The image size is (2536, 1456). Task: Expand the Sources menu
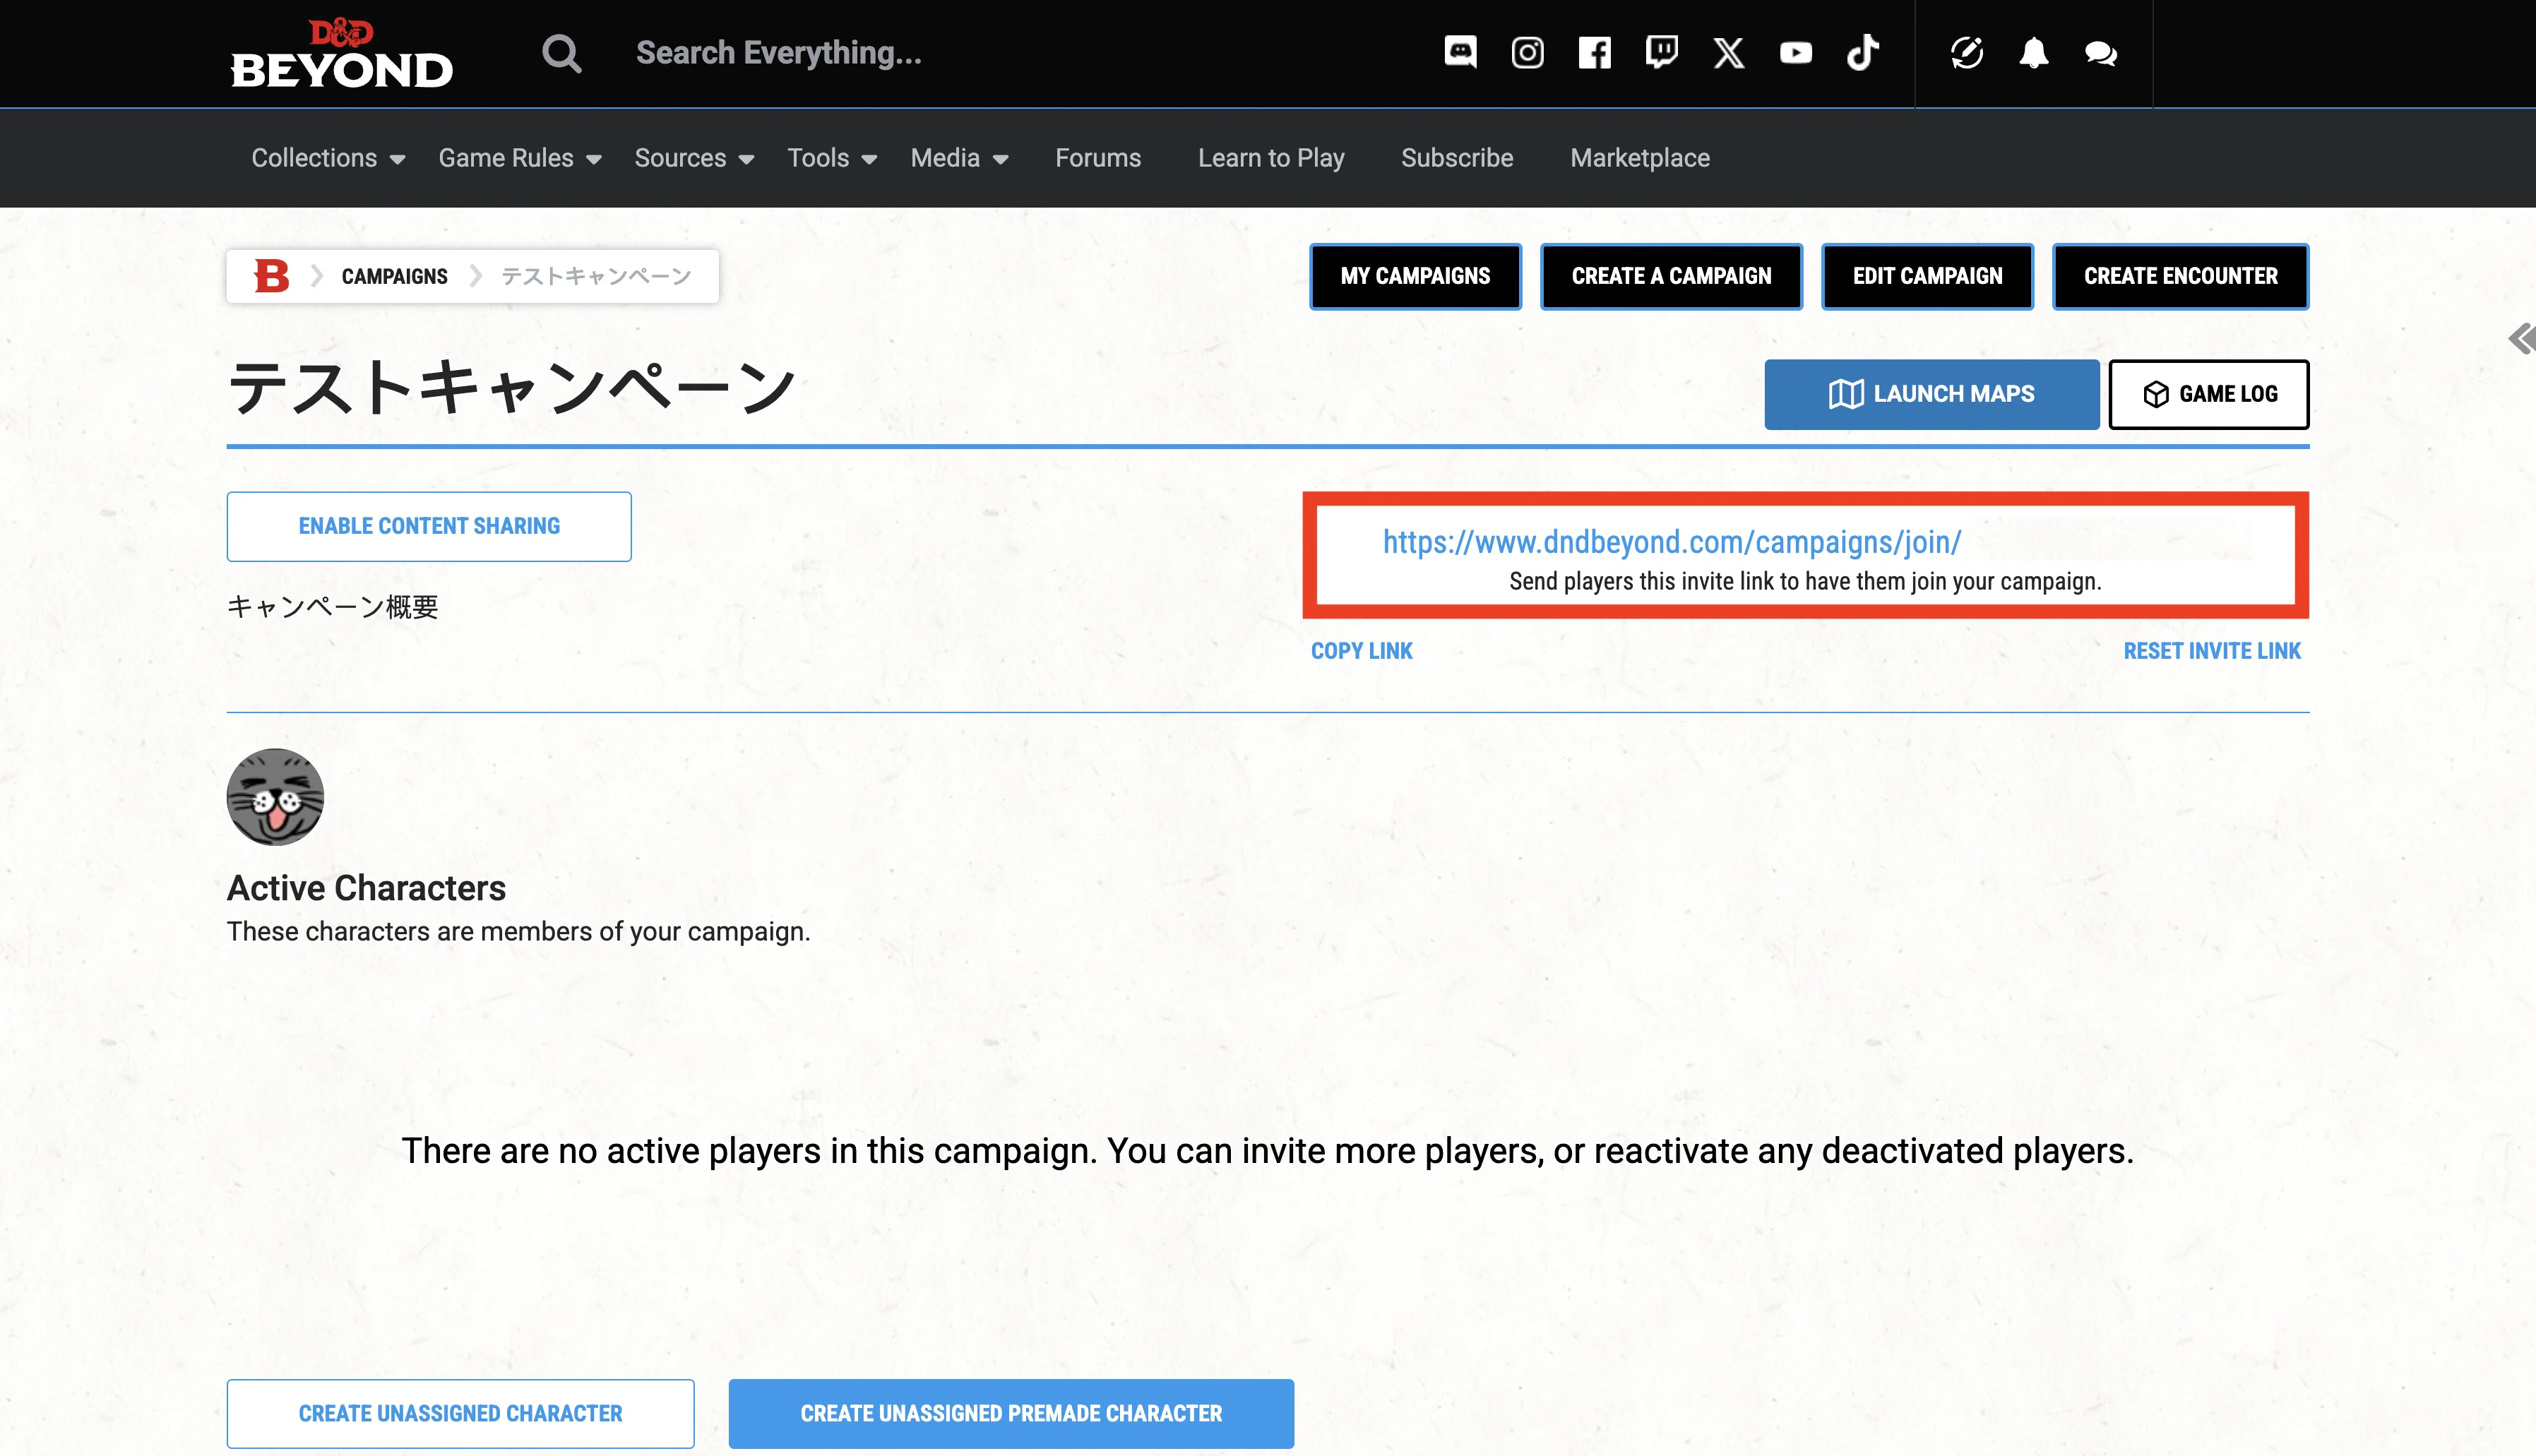tap(694, 158)
